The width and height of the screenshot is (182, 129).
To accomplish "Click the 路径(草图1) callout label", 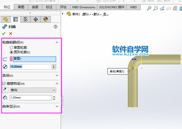I will point(118,71).
